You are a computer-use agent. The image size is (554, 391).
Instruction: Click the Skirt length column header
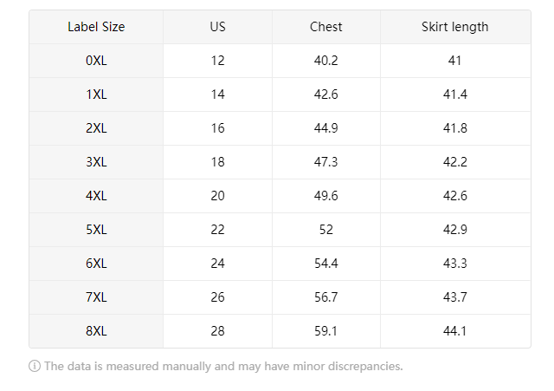[x=455, y=27]
